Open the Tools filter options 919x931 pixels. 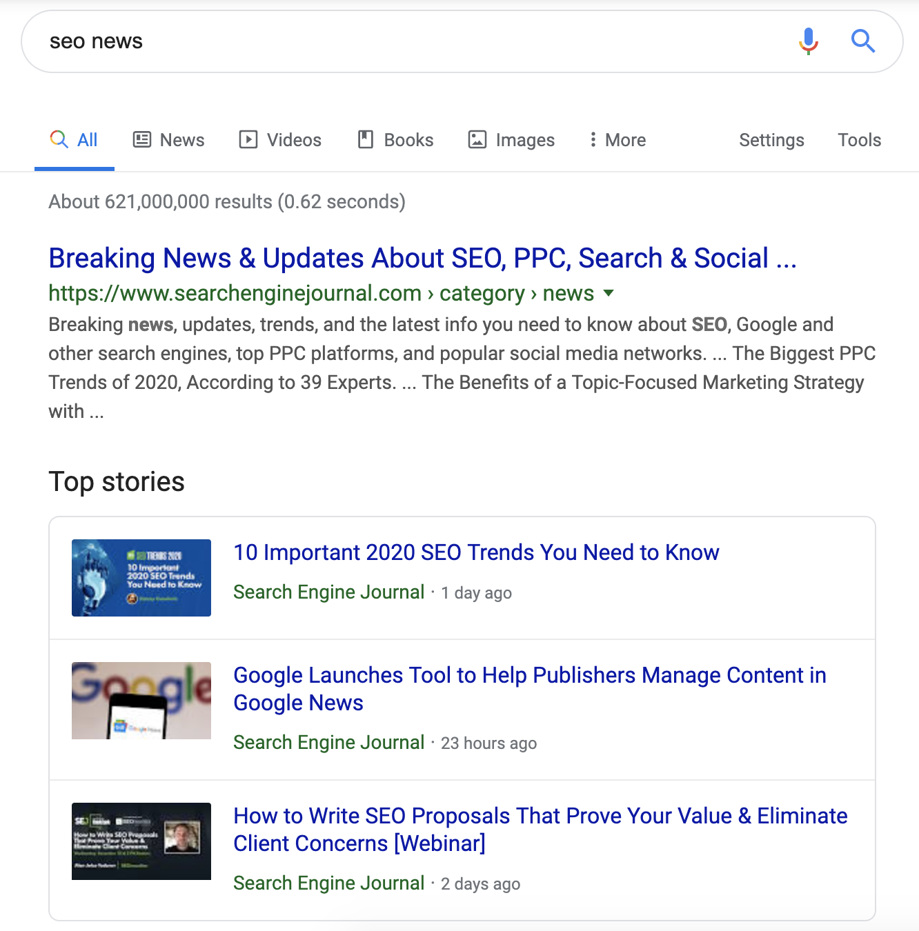[859, 140]
